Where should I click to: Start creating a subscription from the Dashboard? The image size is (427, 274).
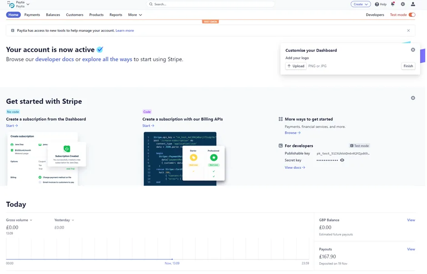click(x=12, y=126)
